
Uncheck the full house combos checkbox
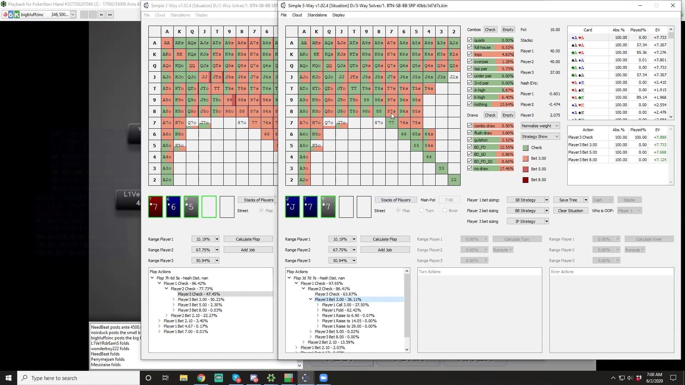click(x=470, y=47)
